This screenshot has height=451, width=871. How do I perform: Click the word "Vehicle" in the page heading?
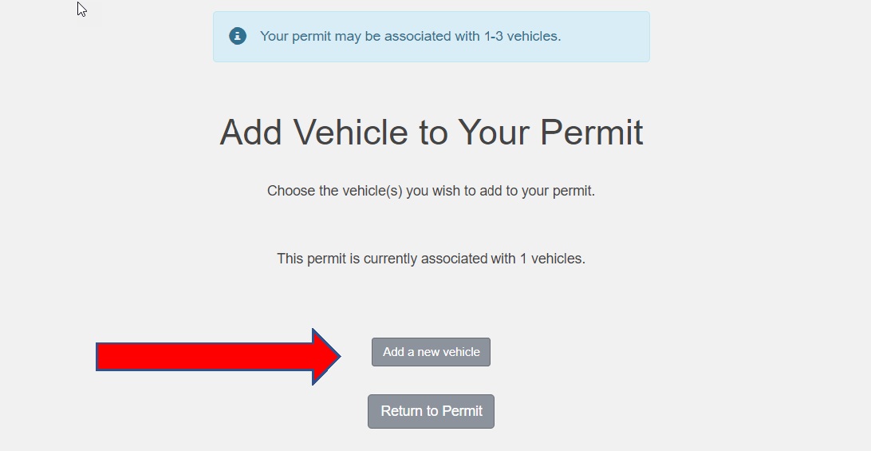click(x=349, y=133)
